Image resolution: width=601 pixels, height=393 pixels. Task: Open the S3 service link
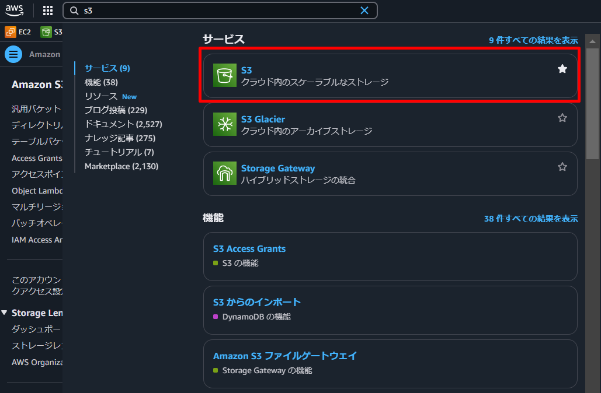[x=246, y=71]
